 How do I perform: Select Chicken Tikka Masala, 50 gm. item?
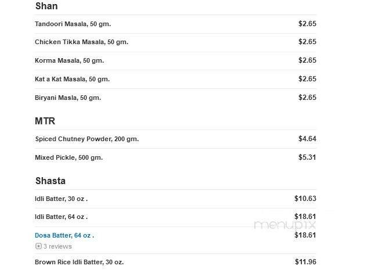coord(81,42)
